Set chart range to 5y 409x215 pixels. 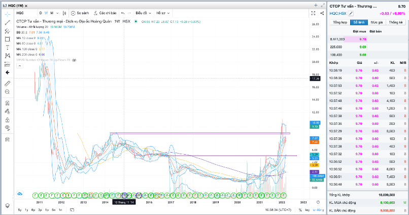(19, 209)
